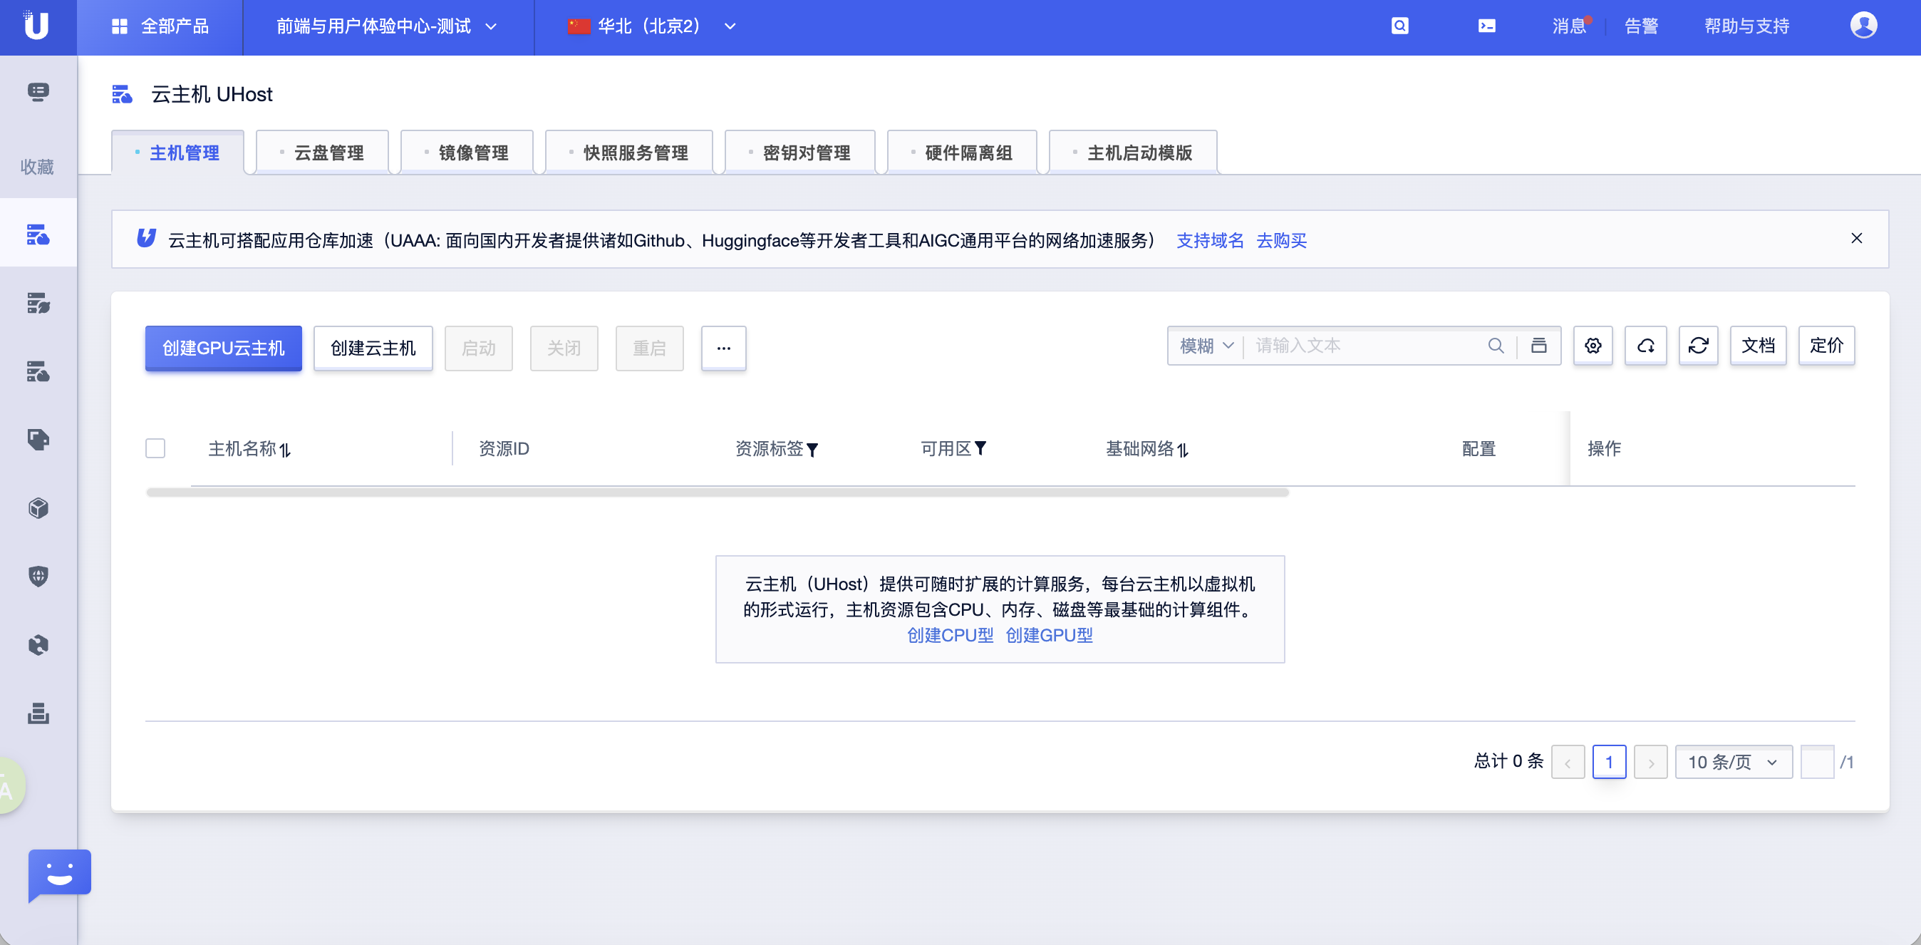Open the global search icon in header
1921x945 pixels.
tap(1399, 26)
